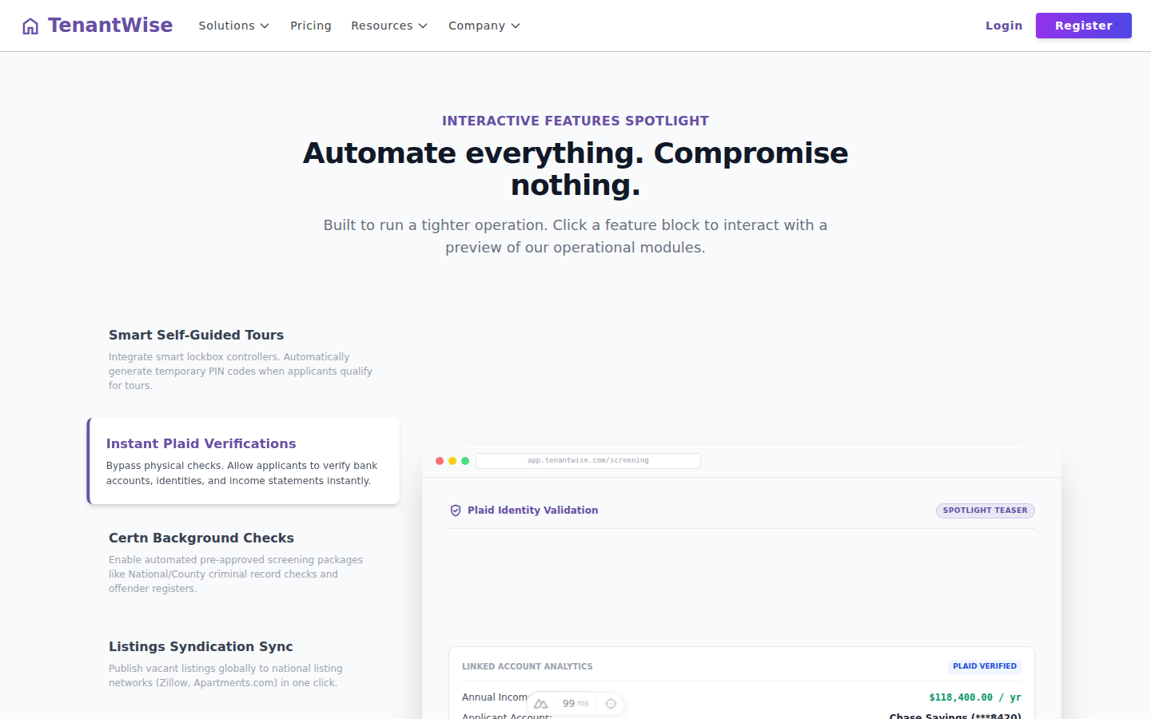Select the Listings Syndication Sync feature block
The width and height of the screenshot is (1151, 719).
(x=243, y=664)
